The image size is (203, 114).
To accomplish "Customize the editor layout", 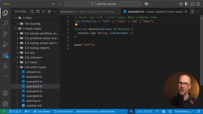I will [181, 4].
